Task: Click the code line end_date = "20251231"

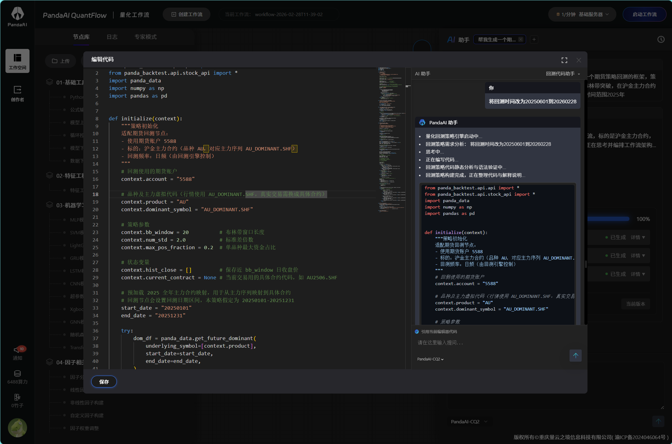Action: (x=153, y=315)
